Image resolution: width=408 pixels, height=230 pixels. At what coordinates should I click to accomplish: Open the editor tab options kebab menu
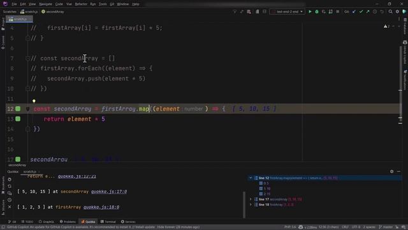pyautogui.click(x=399, y=19)
